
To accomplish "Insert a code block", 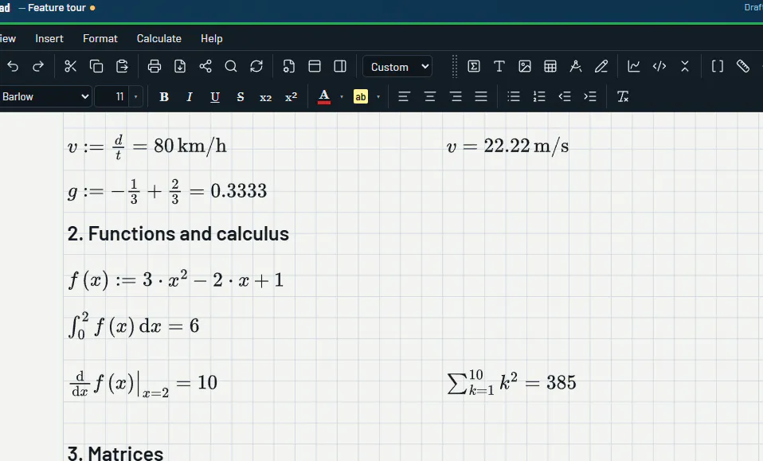I will (659, 67).
